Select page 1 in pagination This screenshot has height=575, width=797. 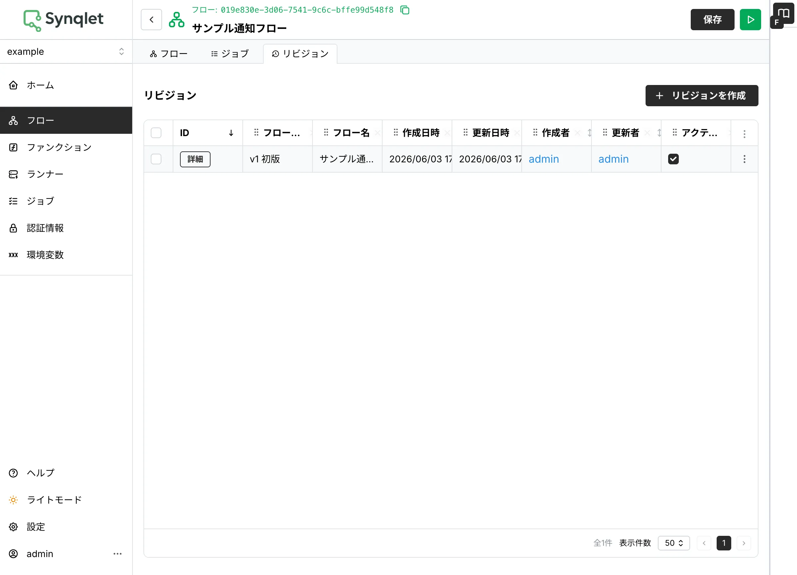click(x=724, y=543)
